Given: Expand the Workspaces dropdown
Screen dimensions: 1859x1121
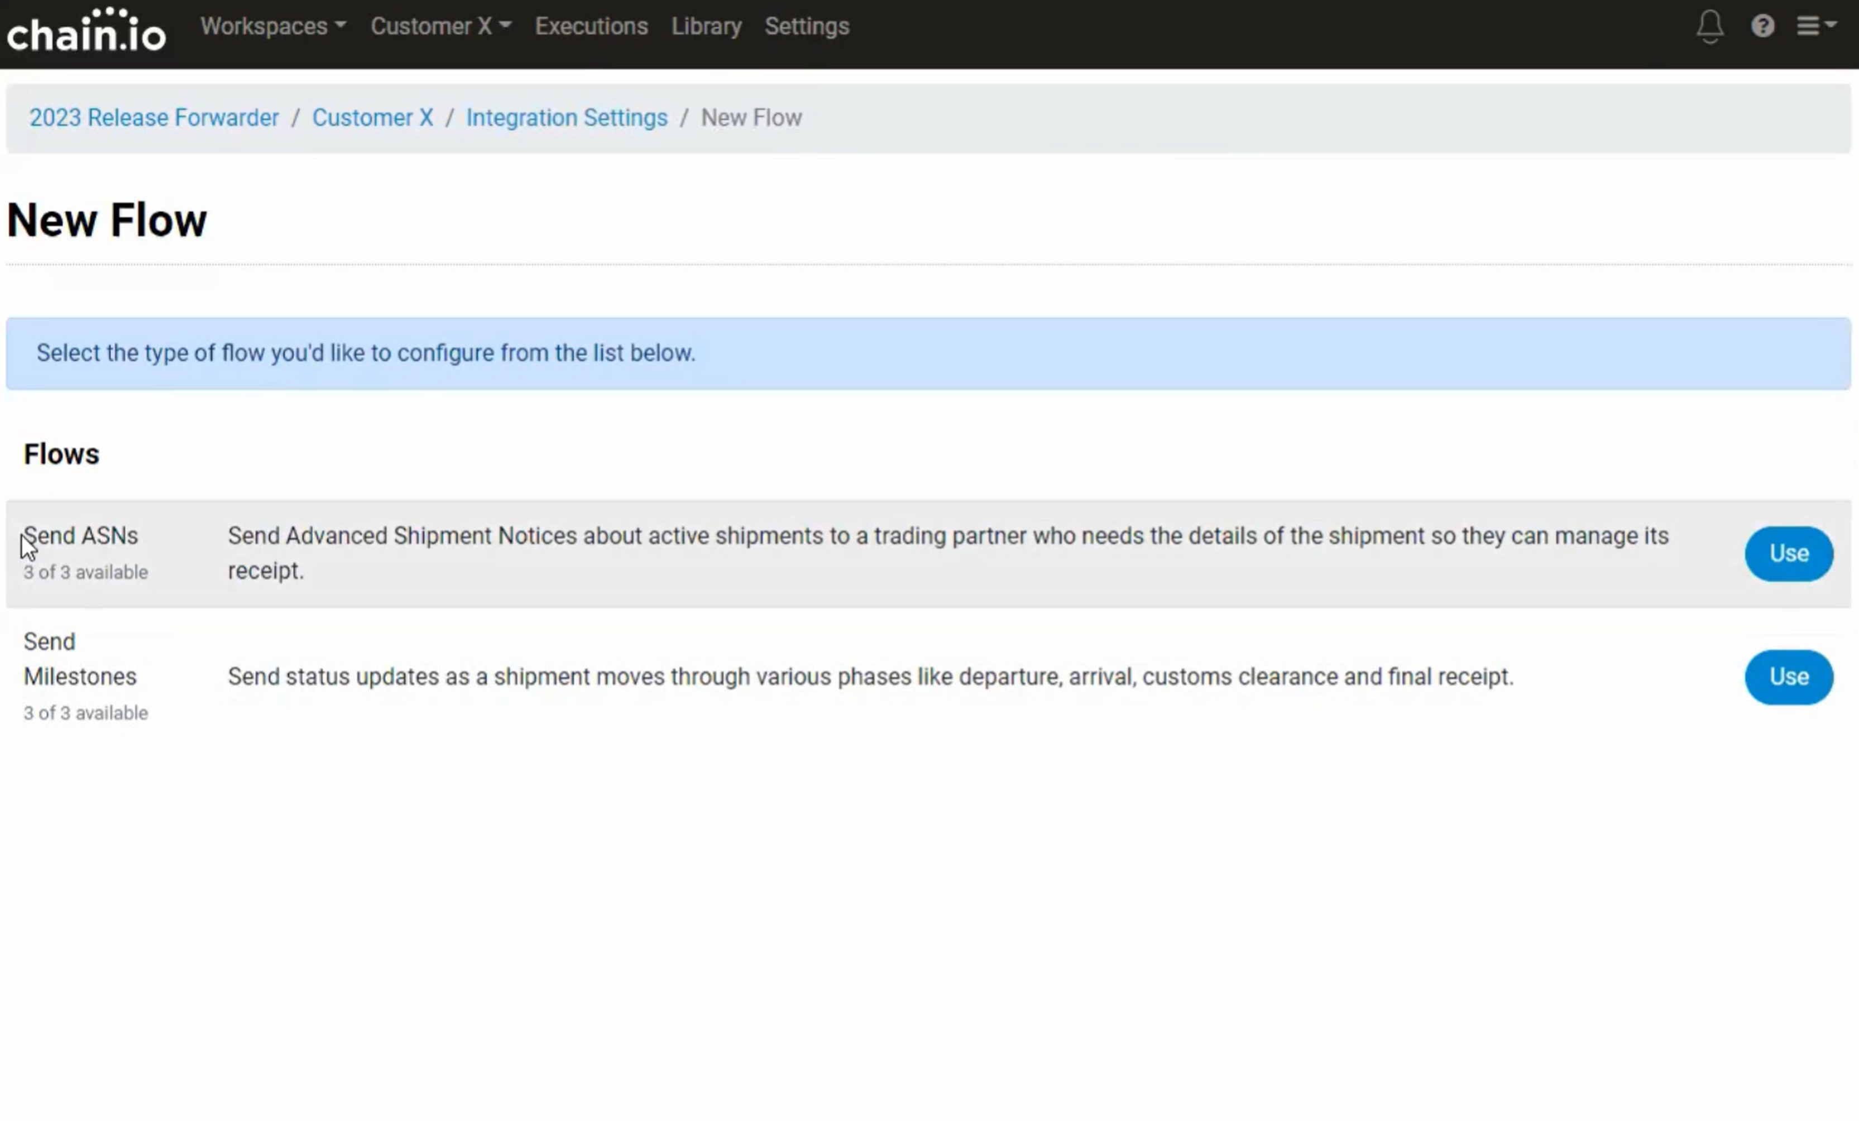Looking at the screenshot, I should (272, 26).
